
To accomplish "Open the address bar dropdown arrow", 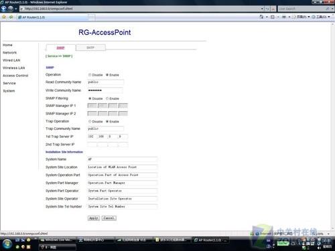I will click(262, 9).
